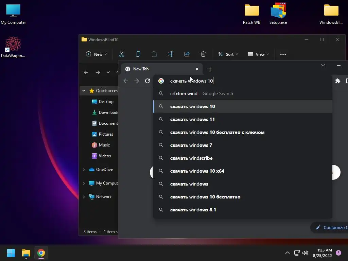Click the Cut scissors icon in Explorer toolbar
The width and height of the screenshot is (348, 261).
point(122,54)
